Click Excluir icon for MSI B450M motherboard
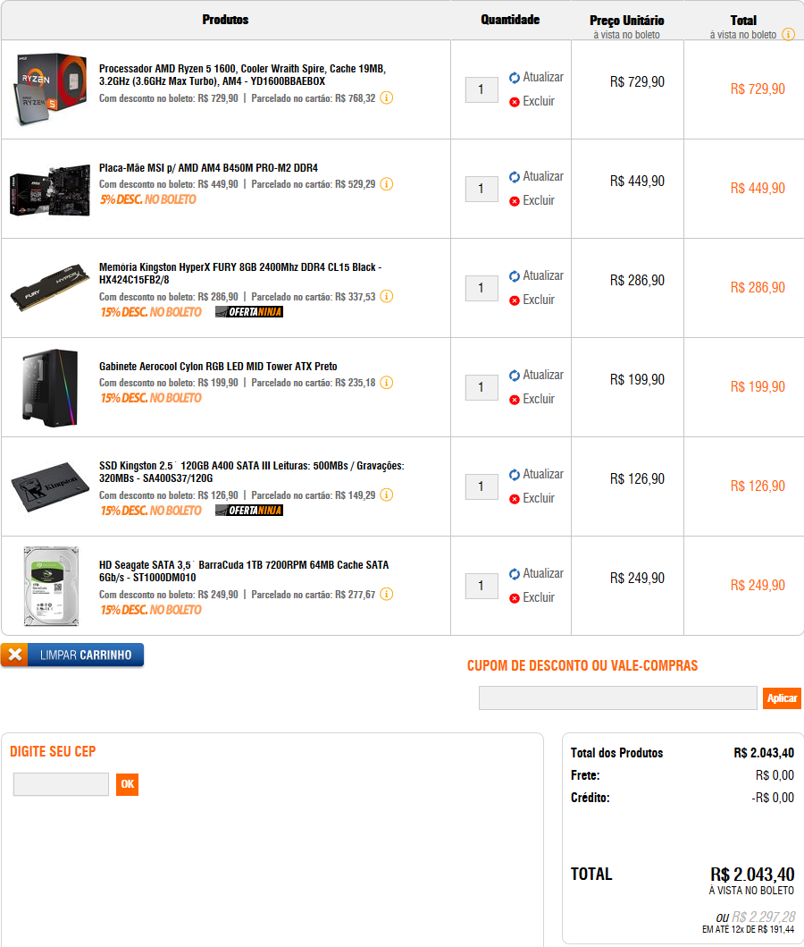The width and height of the screenshot is (804, 947). click(x=514, y=201)
